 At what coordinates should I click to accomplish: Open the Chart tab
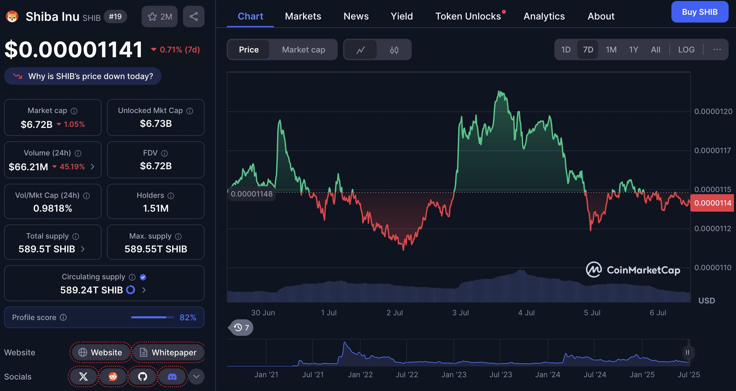(x=250, y=16)
